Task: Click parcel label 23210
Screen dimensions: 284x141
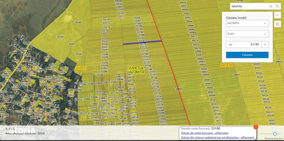Action: (106, 20)
